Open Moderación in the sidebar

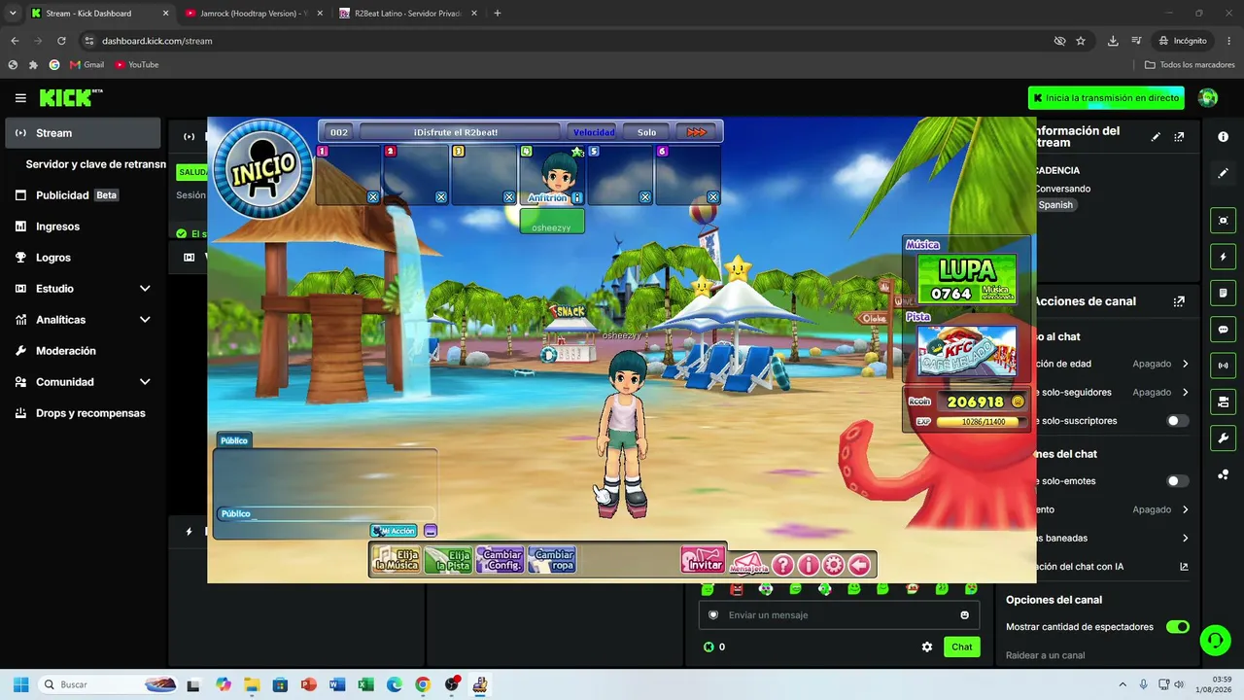83,351
